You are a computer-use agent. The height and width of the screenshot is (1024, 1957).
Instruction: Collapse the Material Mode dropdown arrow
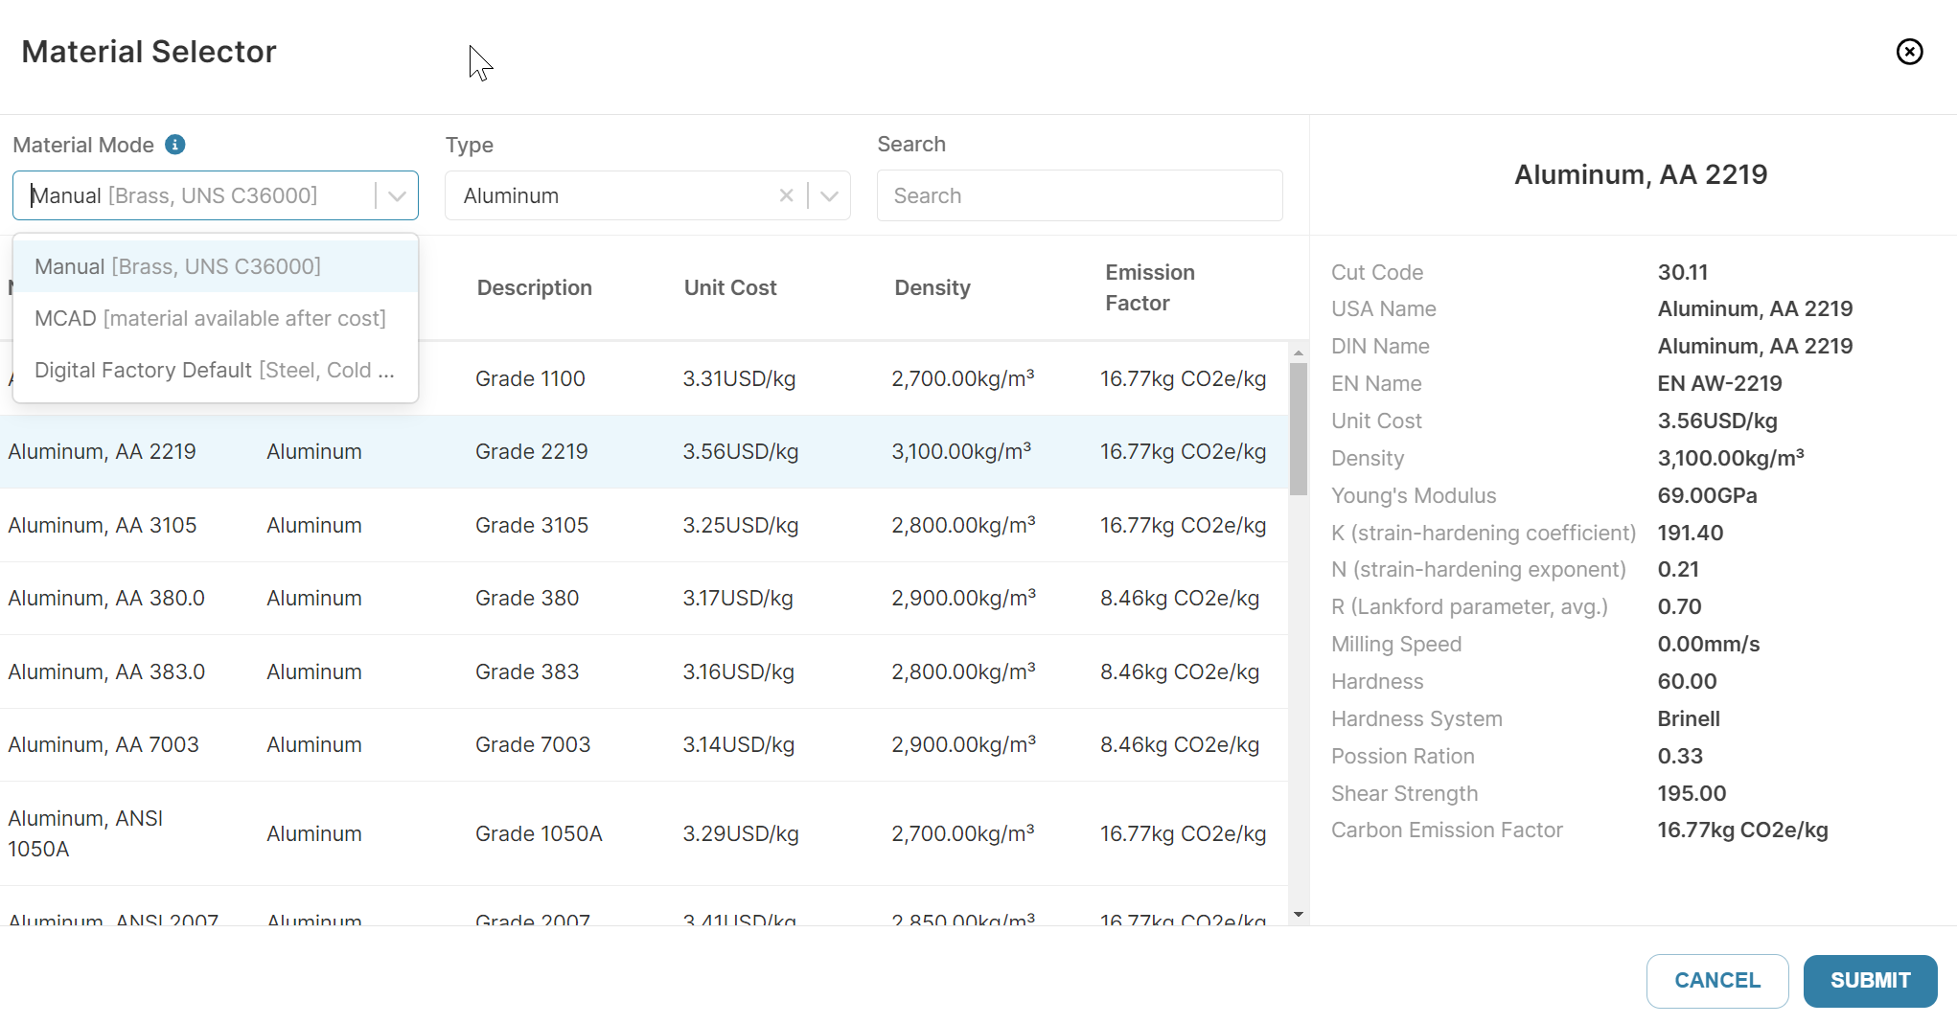[x=397, y=195]
